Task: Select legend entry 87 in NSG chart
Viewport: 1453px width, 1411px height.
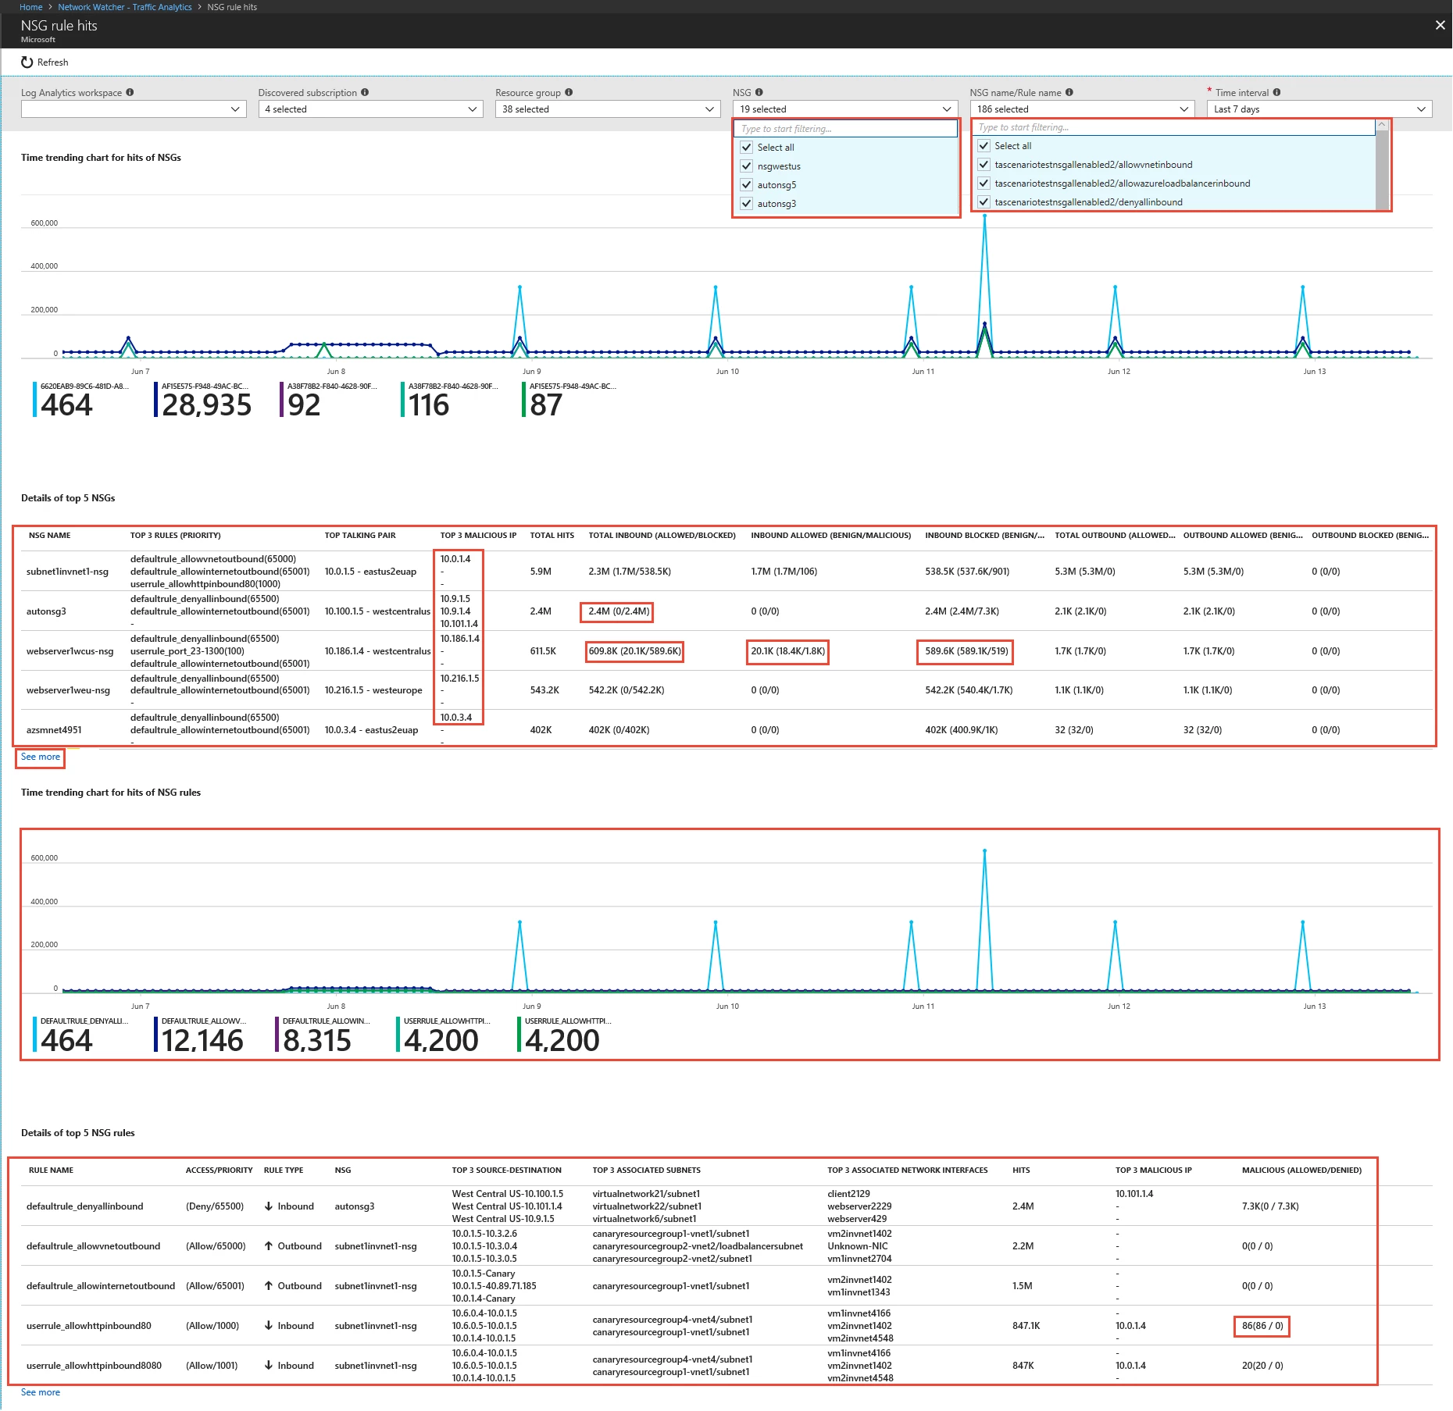Action: (570, 400)
